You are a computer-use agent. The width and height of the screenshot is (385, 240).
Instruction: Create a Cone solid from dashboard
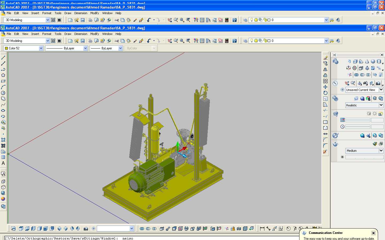[x=367, y=61]
